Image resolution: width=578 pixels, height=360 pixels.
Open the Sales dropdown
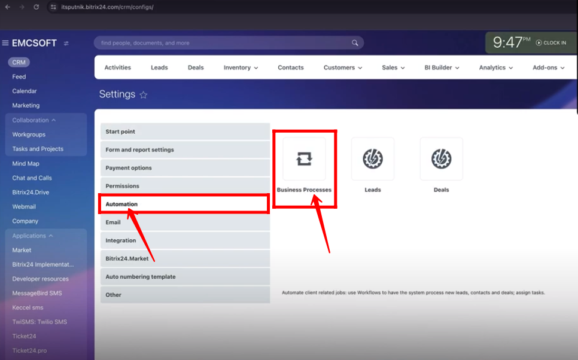[393, 68]
